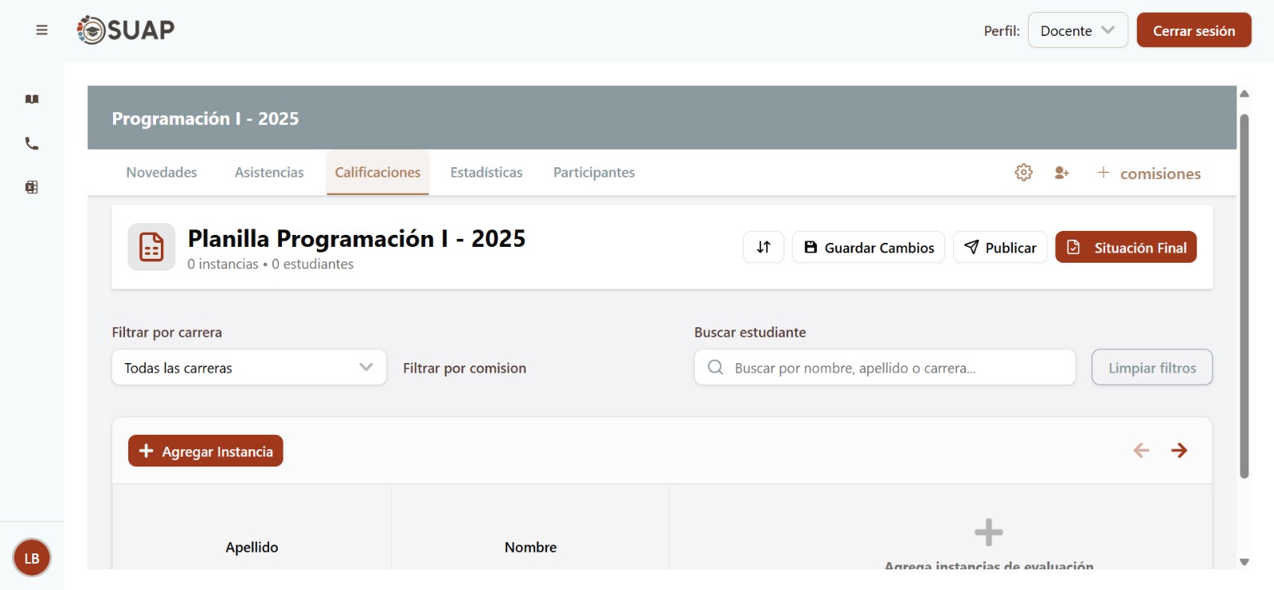Open the Todas las carreras dropdown
This screenshot has width=1274, height=590.
(248, 368)
